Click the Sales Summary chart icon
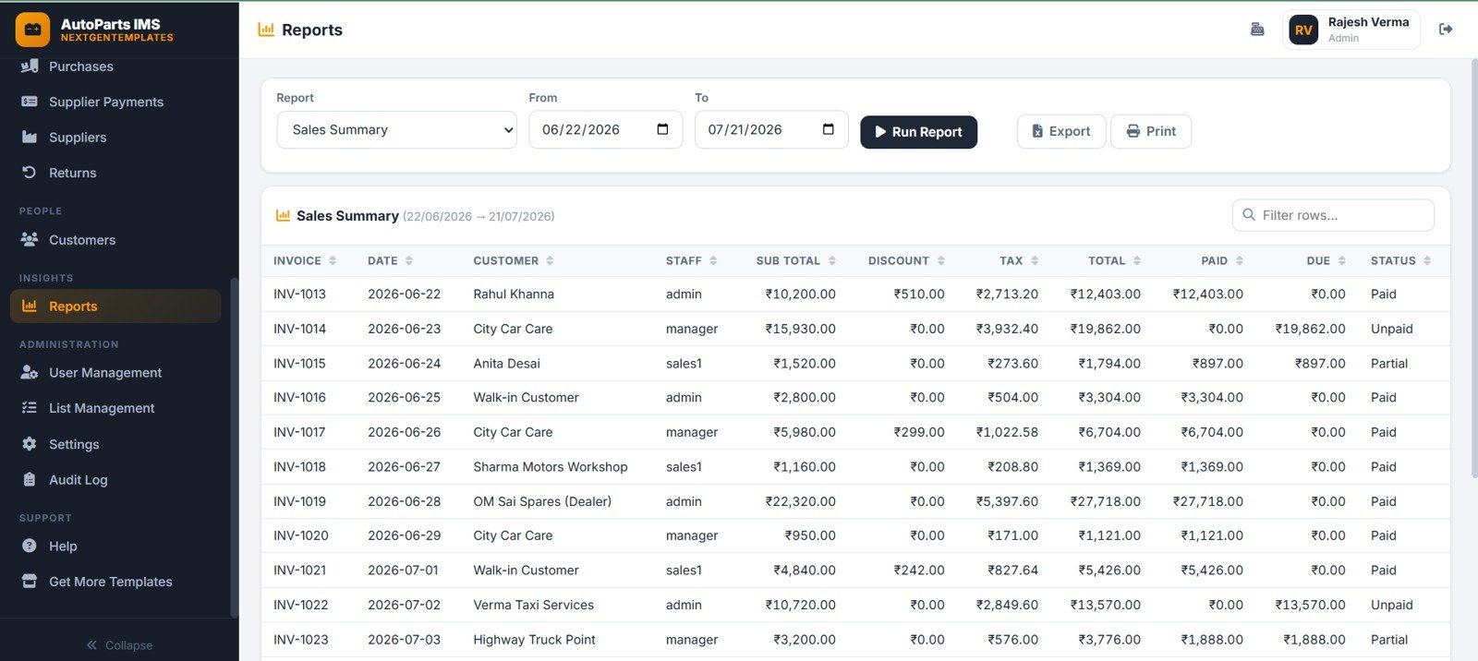Image resolution: width=1478 pixels, height=661 pixels. [283, 216]
